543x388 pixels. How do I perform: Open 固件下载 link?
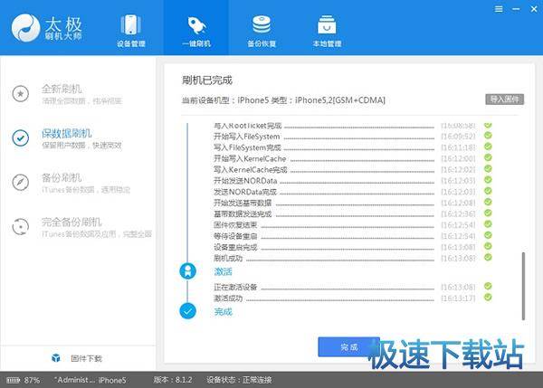(x=86, y=358)
